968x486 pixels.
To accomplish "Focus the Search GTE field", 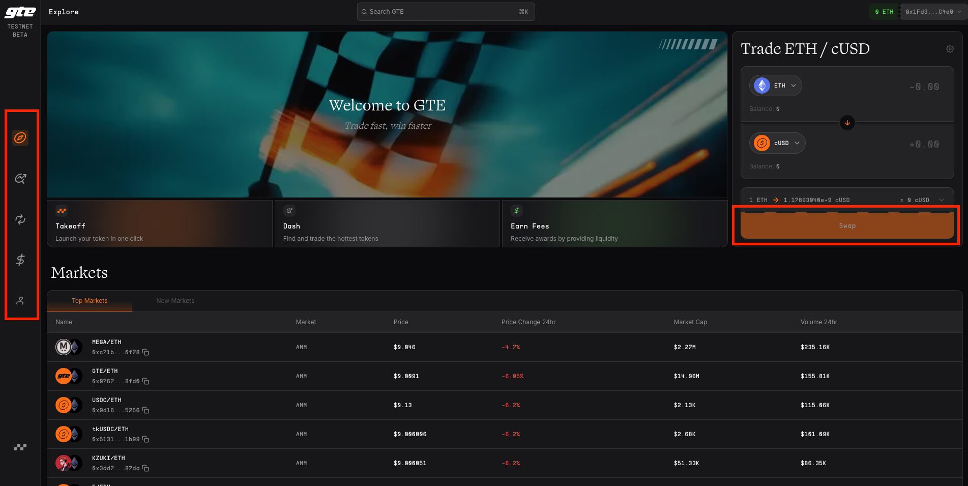I will click(446, 12).
